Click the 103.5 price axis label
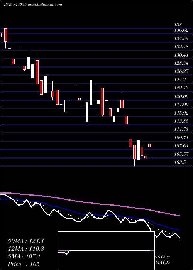 pos(180,162)
